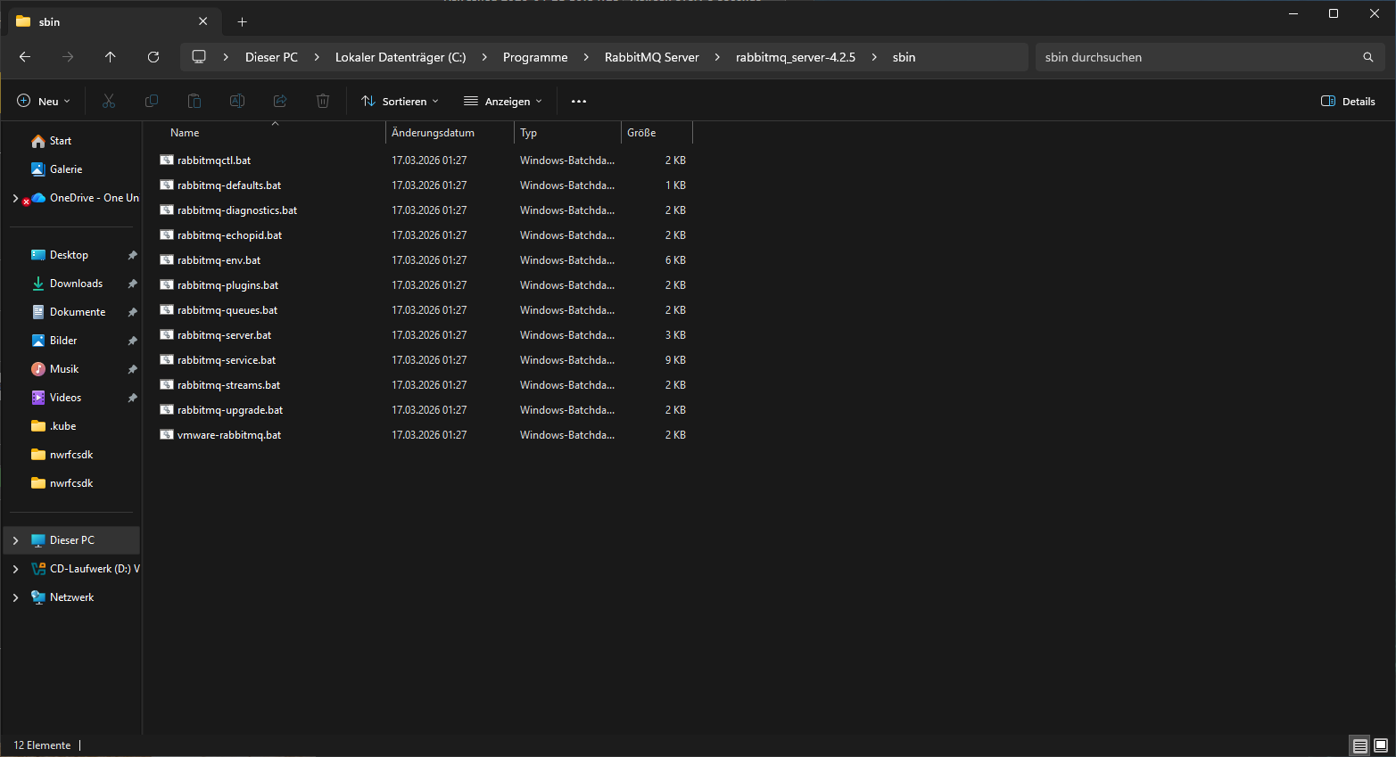
Task: Sort files by Änderungsdatum column header
Action: (450, 133)
